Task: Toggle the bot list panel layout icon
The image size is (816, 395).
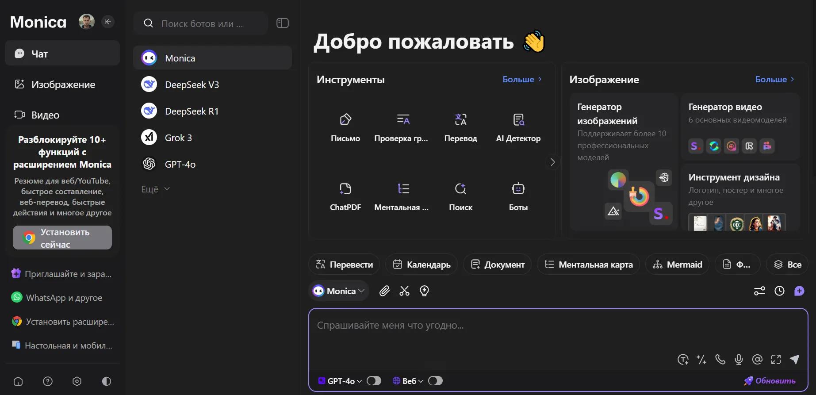Action: coord(283,23)
